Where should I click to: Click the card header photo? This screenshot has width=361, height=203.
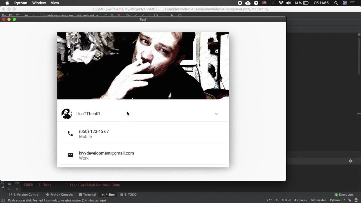click(x=143, y=66)
